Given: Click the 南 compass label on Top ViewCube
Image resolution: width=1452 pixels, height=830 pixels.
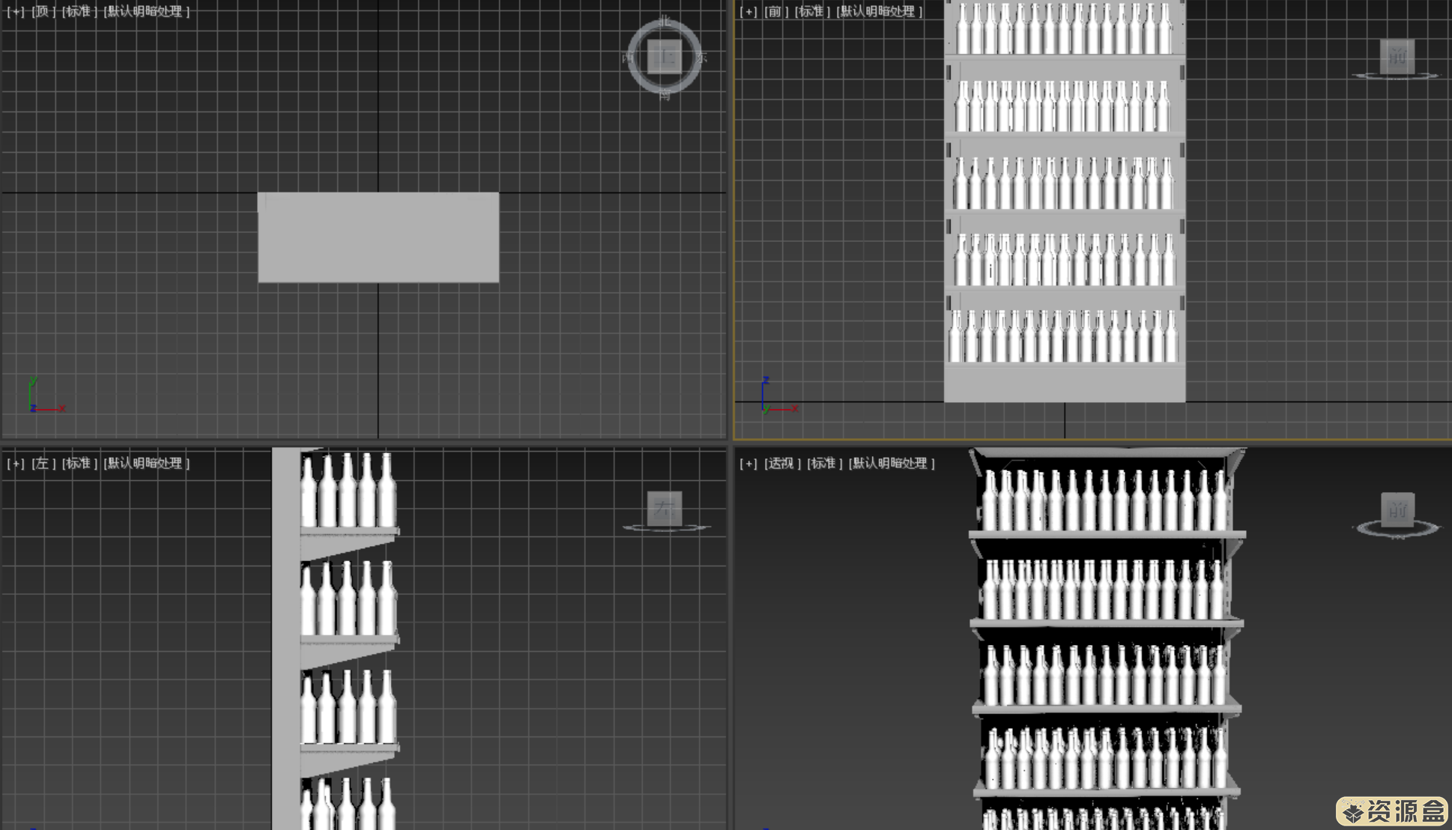Looking at the screenshot, I should click(x=665, y=95).
